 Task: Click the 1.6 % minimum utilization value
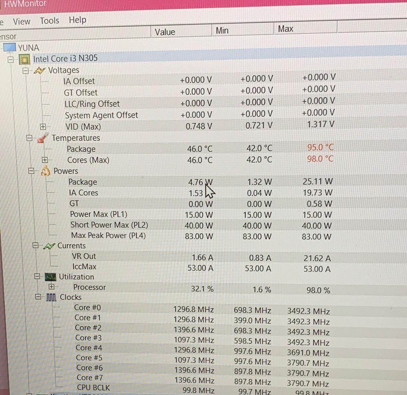[262, 290]
